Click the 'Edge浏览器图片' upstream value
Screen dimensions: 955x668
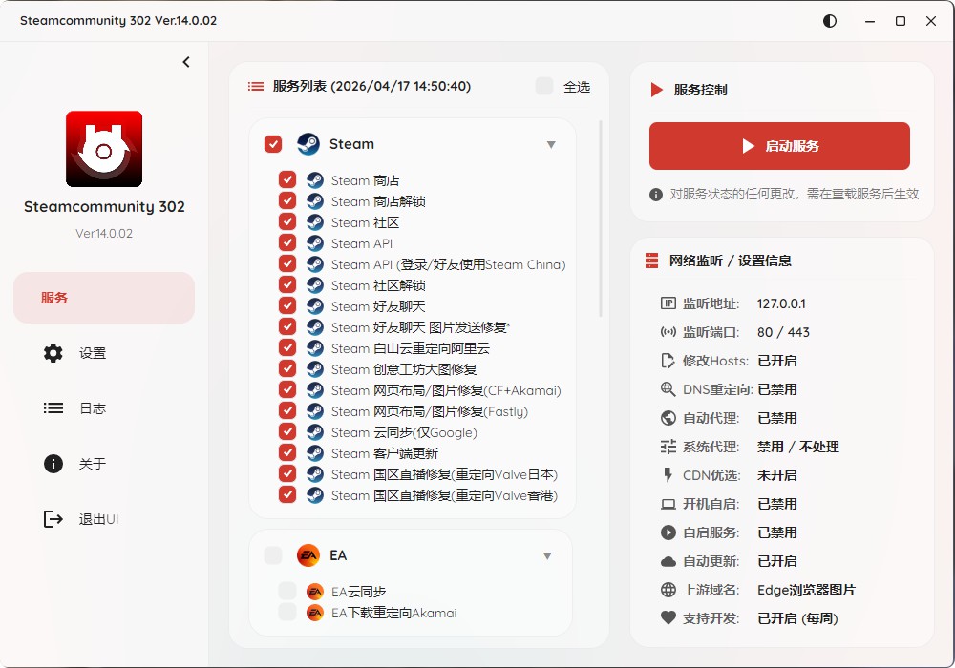click(x=806, y=590)
